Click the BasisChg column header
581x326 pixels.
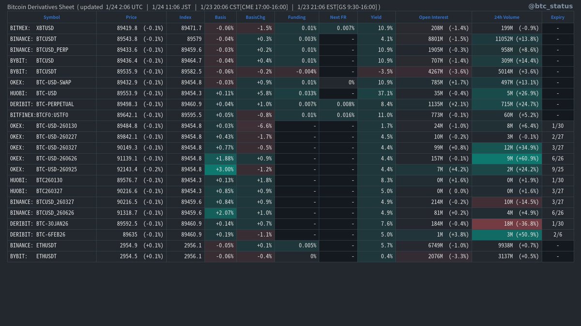255,17
